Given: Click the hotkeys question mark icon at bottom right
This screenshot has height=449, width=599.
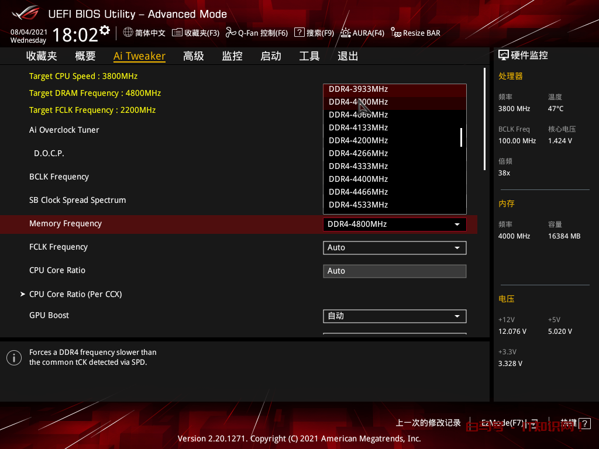Looking at the screenshot, I should tap(585, 423).
